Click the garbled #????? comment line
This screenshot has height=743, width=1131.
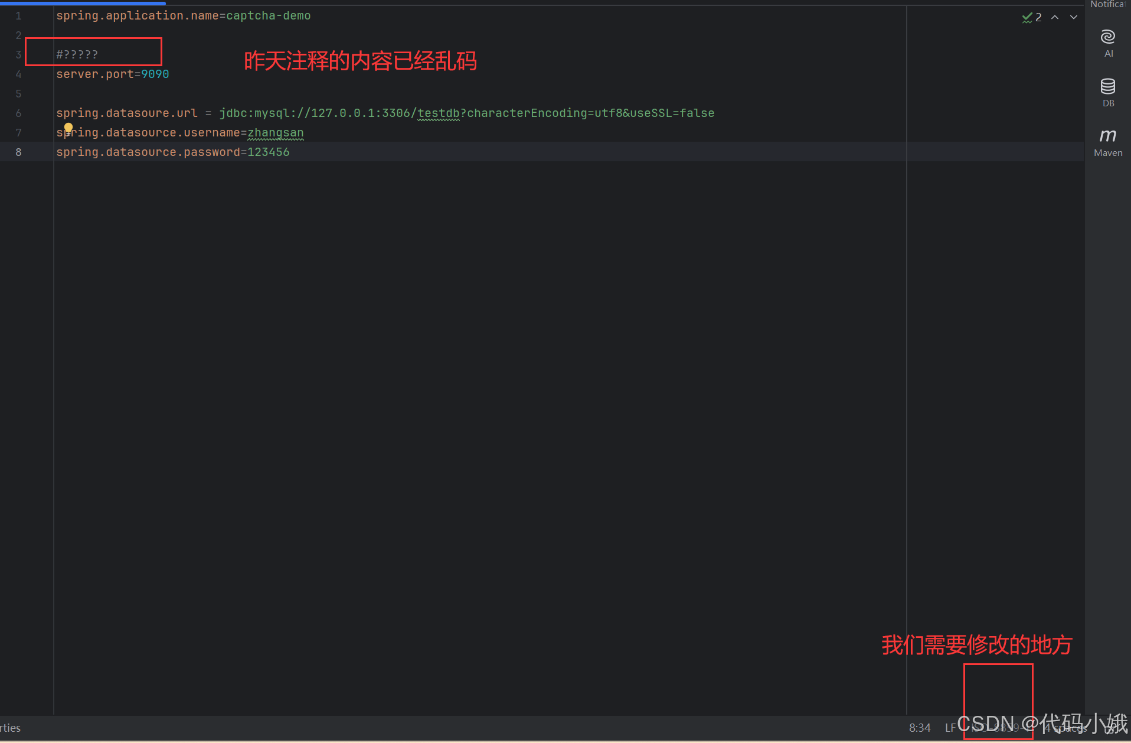click(x=77, y=55)
